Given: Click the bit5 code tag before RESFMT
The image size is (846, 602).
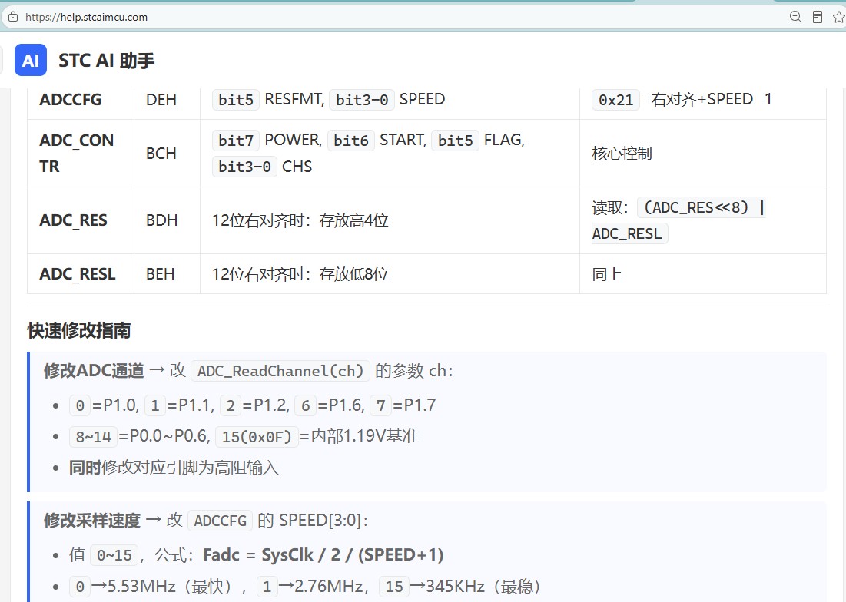Looking at the screenshot, I should pyautogui.click(x=236, y=100).
